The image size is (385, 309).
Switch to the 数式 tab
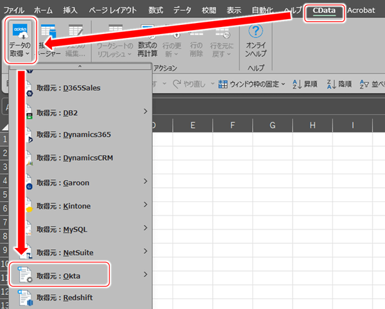pos(156,10)
